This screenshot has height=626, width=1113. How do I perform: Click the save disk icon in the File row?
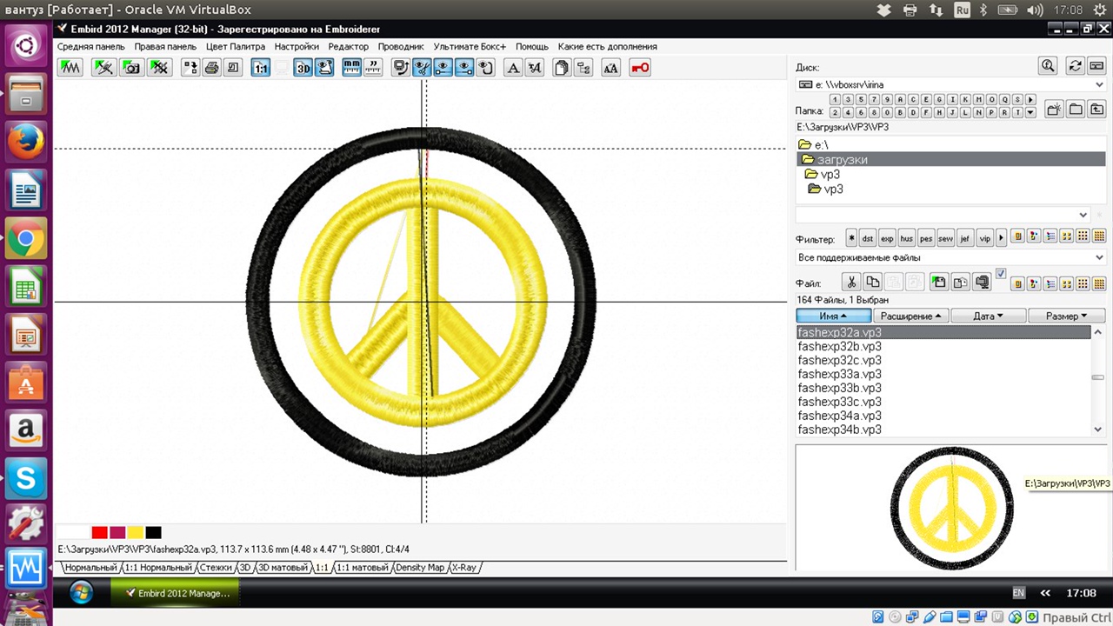point(939,282)
